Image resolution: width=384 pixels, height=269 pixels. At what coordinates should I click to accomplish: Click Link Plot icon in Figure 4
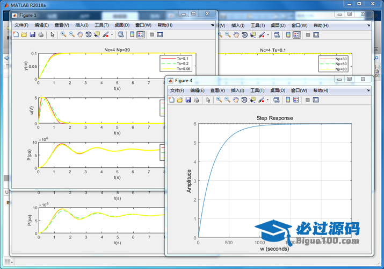tap(276, 100)
